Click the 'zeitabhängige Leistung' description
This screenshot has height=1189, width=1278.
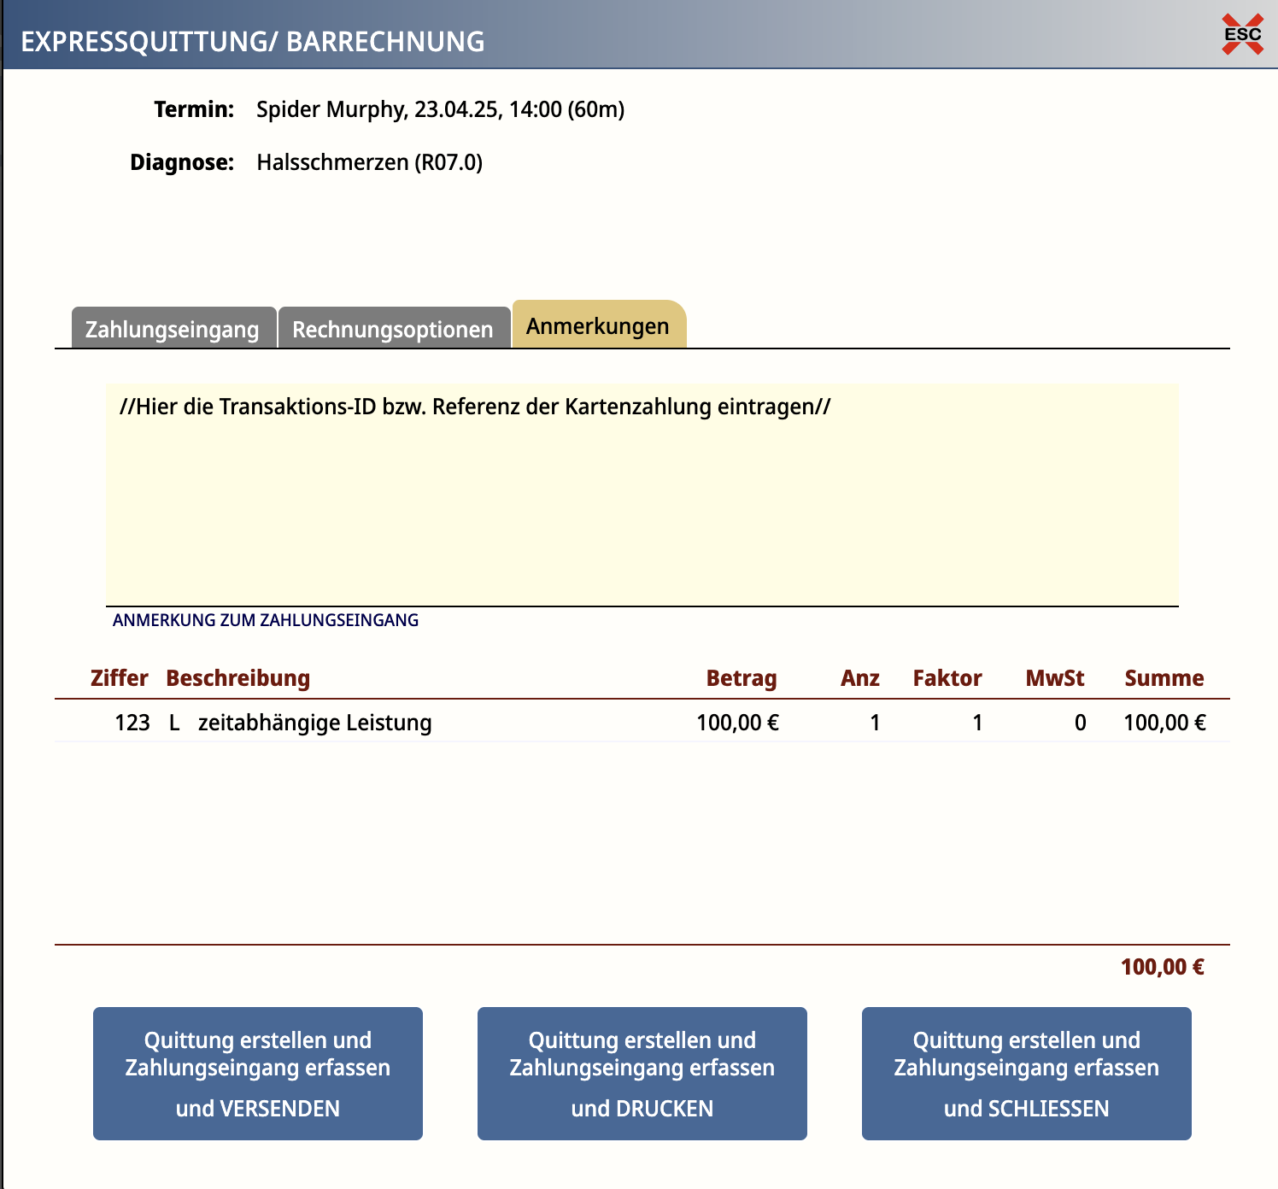click(315, 723)
